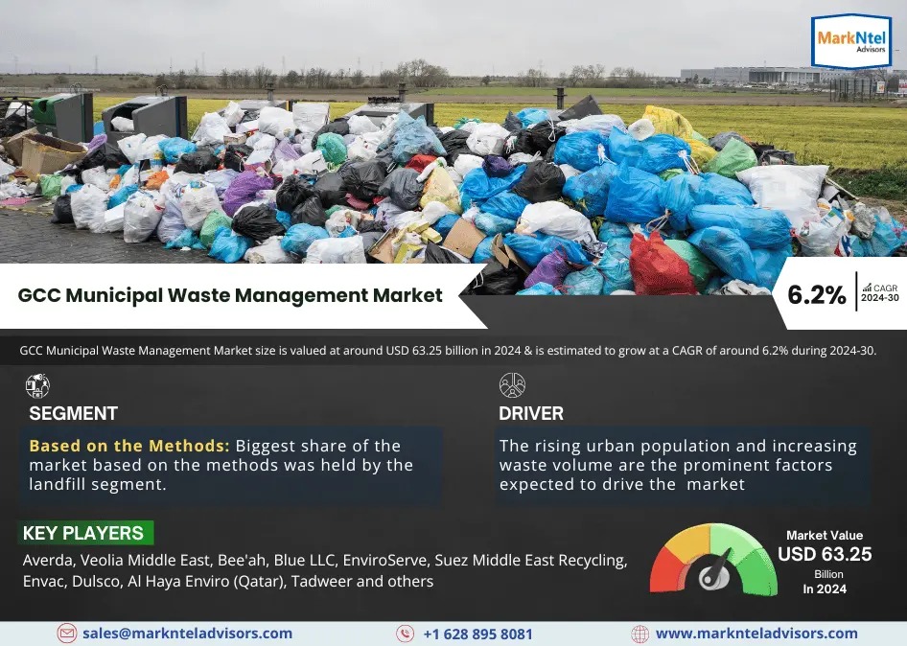Click the key players company list text

click(x=326, y=570)
